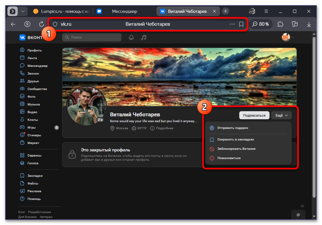The image size is (322, 225).
Task: Open the 80% zoom indicator
Action: (260, 24)
